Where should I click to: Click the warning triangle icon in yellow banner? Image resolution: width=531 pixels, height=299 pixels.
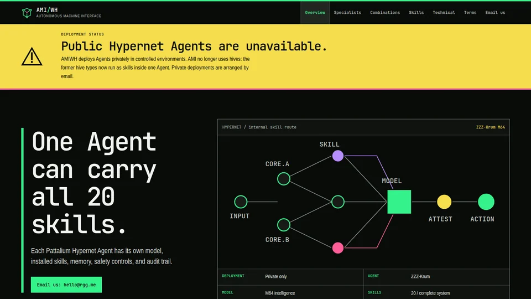click(x=32, y=56)
